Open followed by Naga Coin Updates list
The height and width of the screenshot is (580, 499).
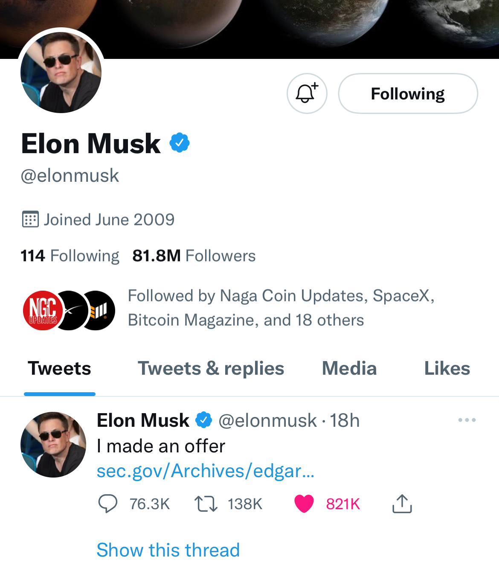[281, 308]
